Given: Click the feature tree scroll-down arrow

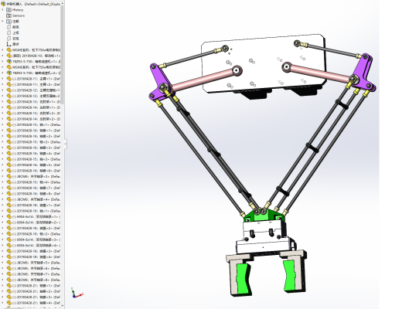Looking at the screenshot, I should coord(63,306).
